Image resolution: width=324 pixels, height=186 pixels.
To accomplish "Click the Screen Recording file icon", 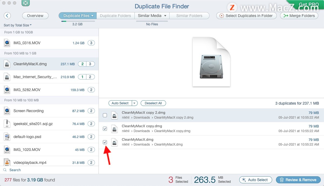I will (x=7, y=111).
